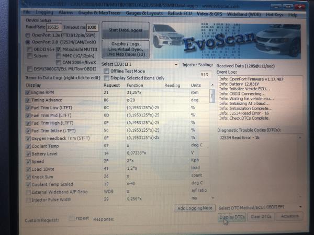Uncheck Fuel Trim InUse (LTFT)

(x=28, y=131)
